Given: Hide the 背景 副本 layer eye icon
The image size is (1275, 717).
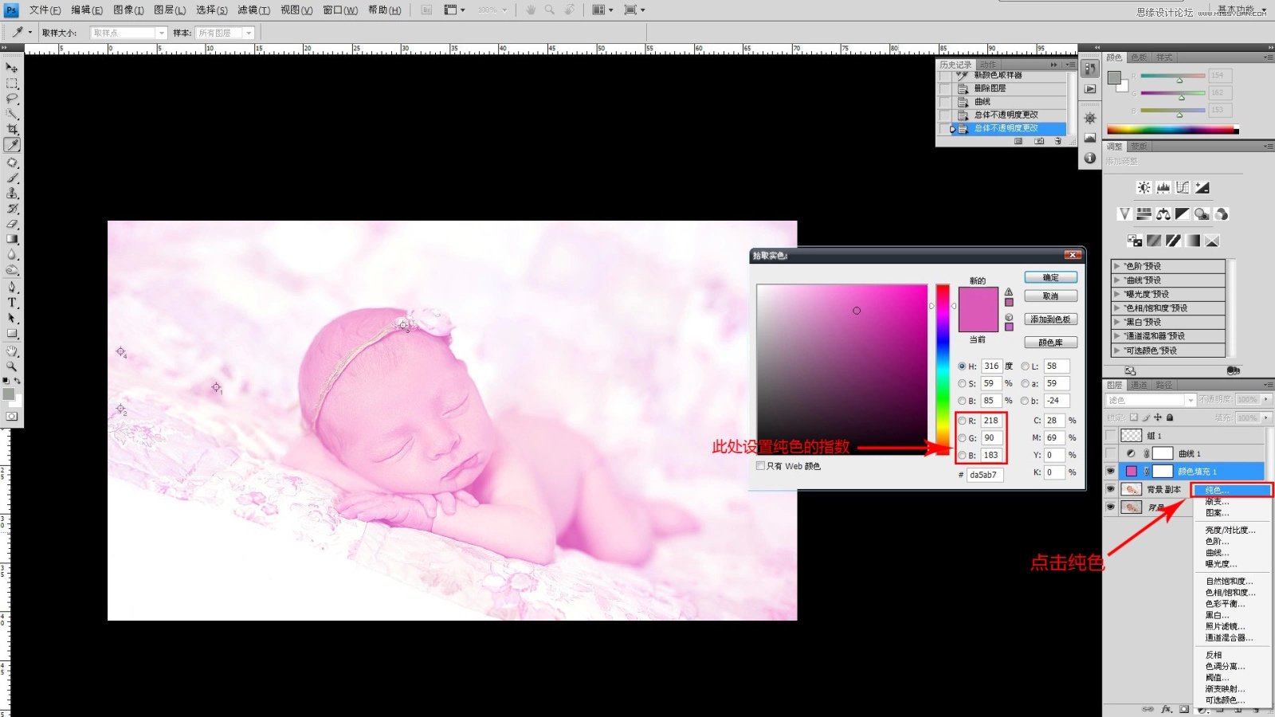Looking at the screenshot, I should point(1111,489).
